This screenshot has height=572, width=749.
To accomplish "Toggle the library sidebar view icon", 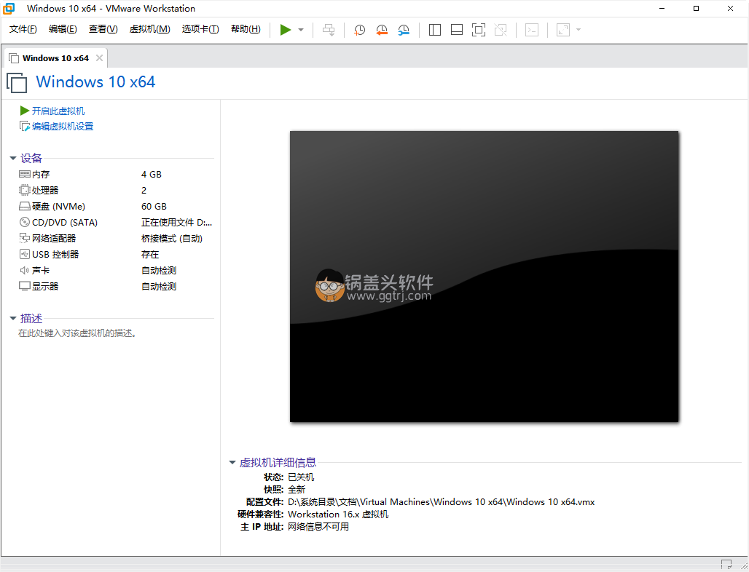I will point(435,30).
